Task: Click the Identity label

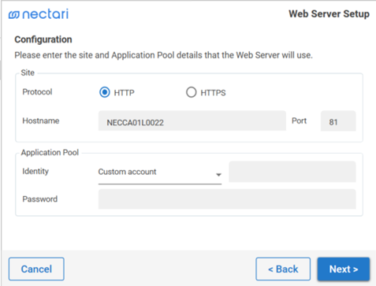Action: (35, 171)
